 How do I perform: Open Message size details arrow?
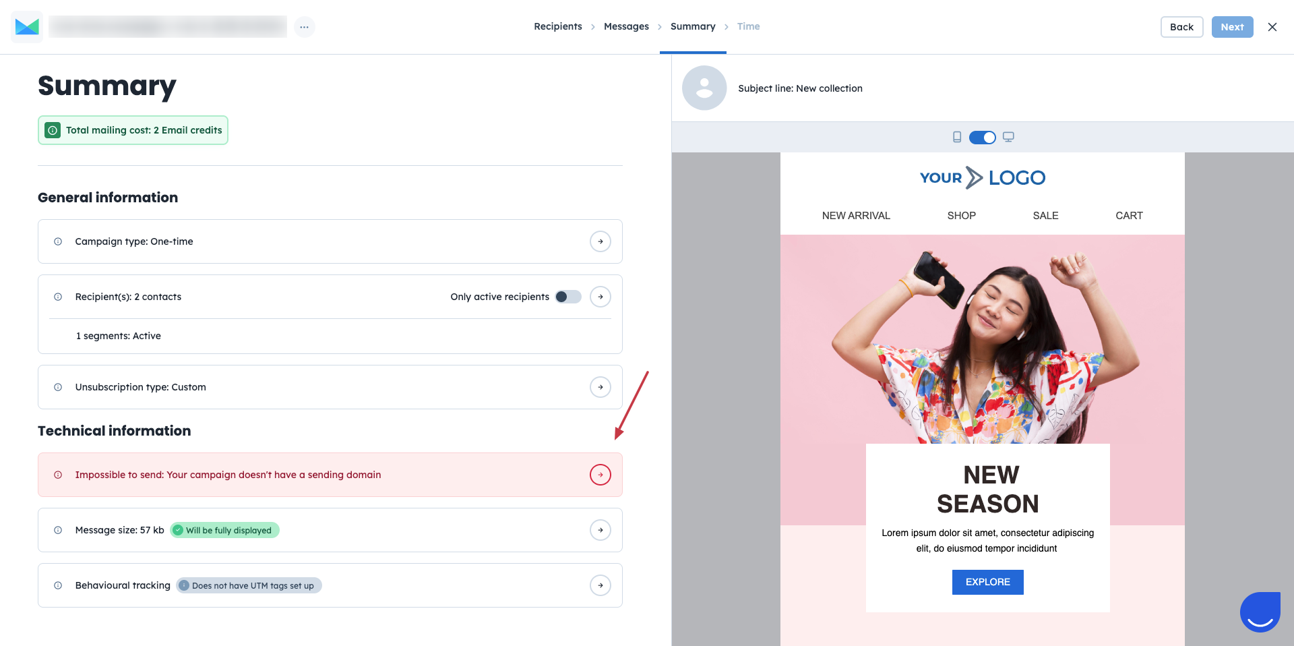point(600,530)
